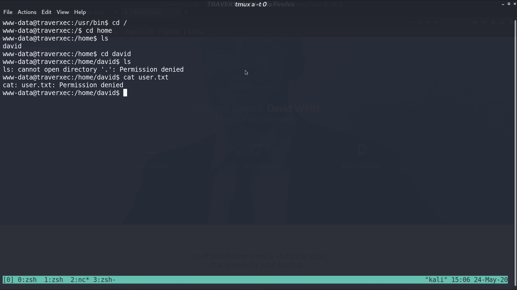Open the Edit menu
Screen dimensions: 517x290
point(46,12)
